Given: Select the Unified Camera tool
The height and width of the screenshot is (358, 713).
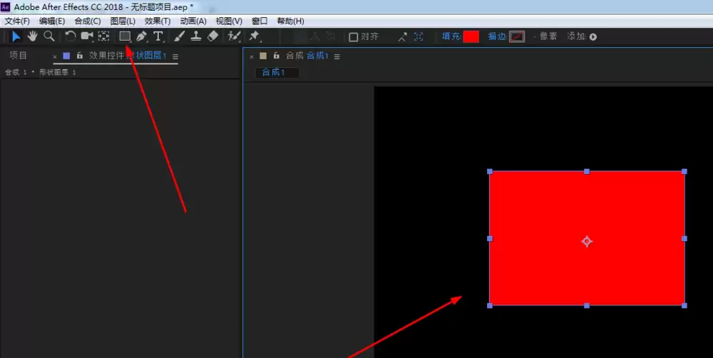Looking at the screenshot, I should [87, 36].
